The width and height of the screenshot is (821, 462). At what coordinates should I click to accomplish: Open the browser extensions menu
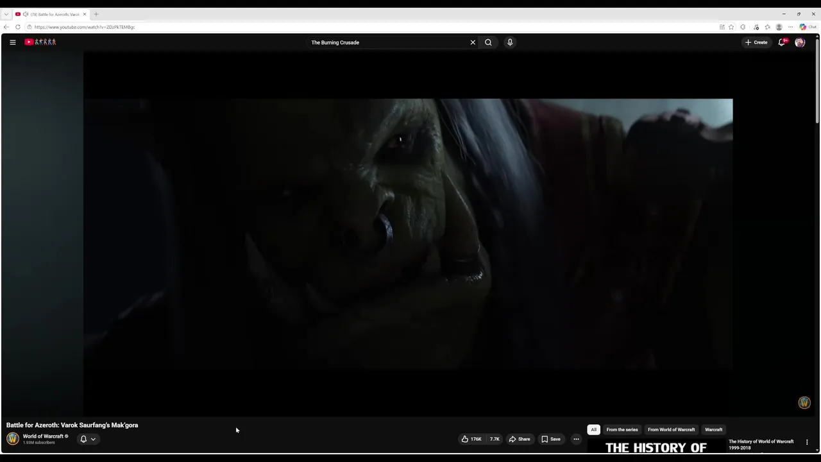pyautogui.click(x=743, y=27)
